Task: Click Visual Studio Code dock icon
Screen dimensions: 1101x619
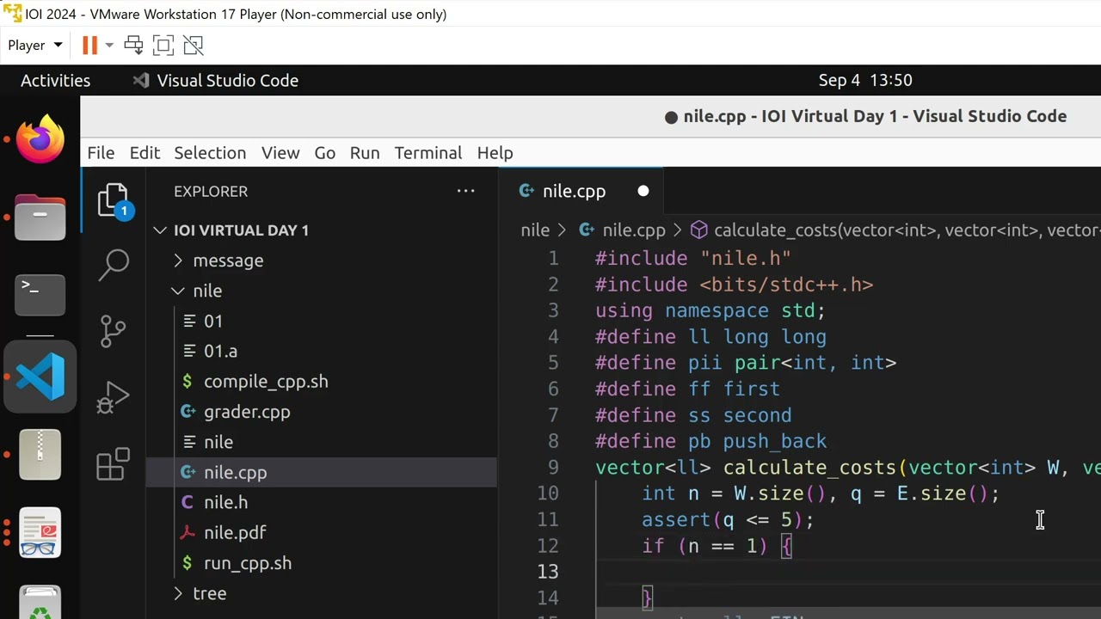Action: 40,377
